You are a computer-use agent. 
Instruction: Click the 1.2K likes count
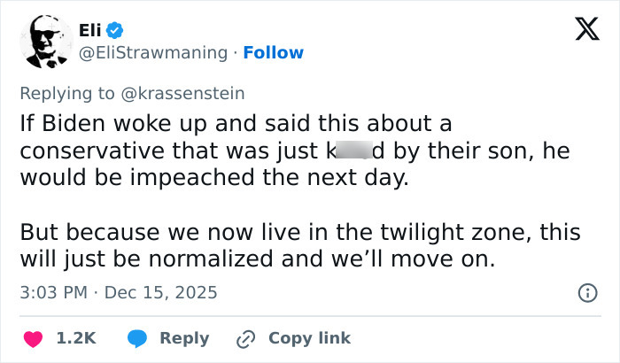click(76, 338)
